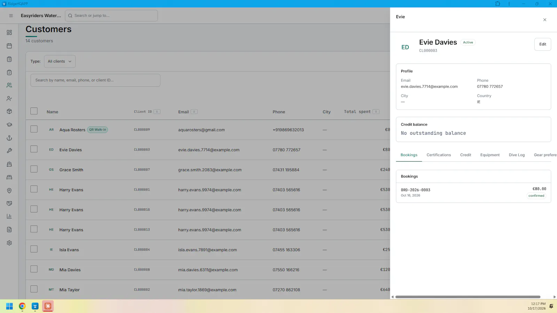Open settings gear icon in sidebar
This screenshot has height=313, width=557.
(x=9, y=243)
